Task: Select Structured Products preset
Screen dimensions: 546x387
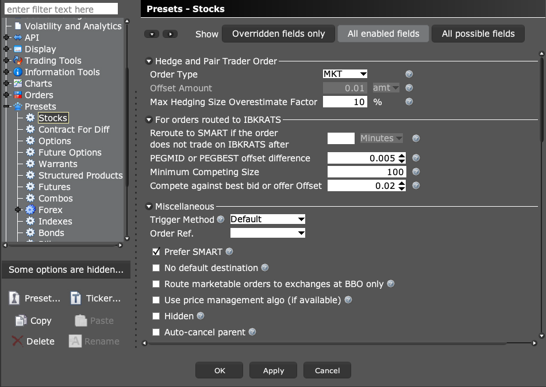Action: coord(80,175)
